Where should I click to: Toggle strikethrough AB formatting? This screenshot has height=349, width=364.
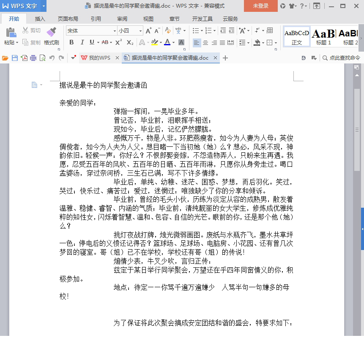105,42
